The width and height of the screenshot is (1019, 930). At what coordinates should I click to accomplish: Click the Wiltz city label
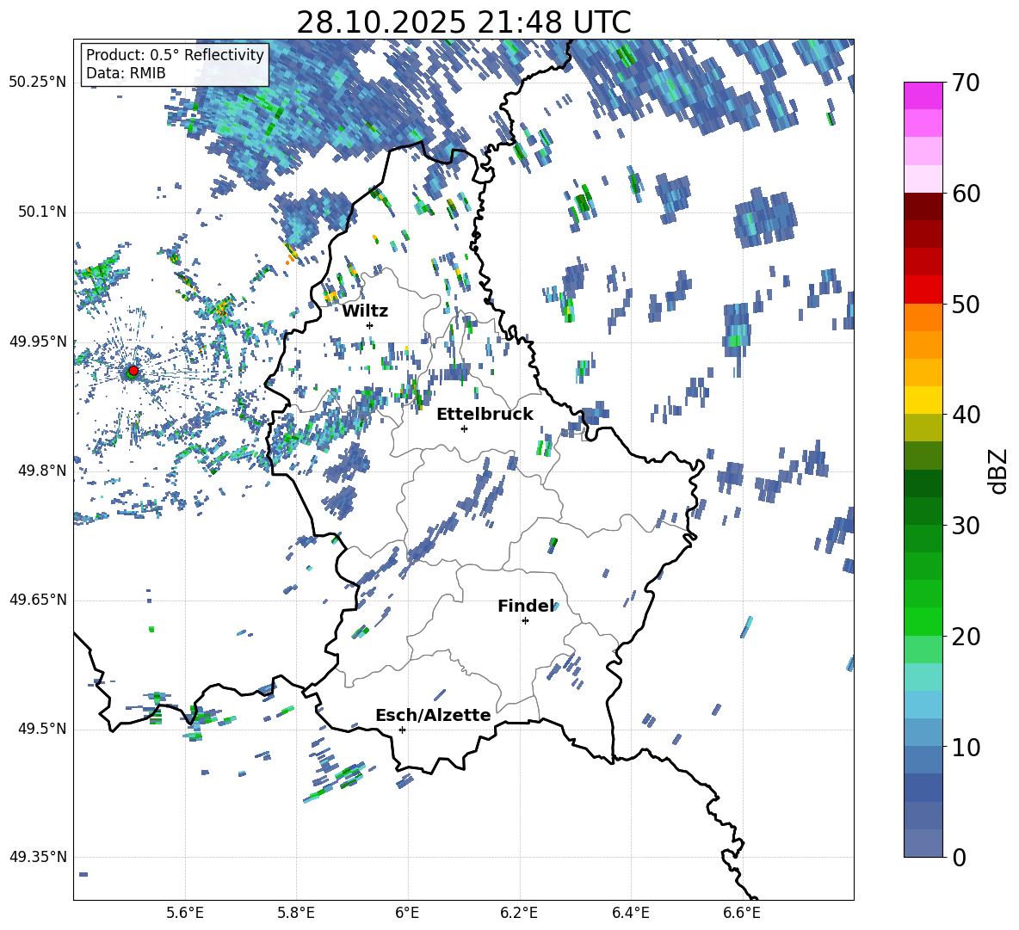point(365,311)
